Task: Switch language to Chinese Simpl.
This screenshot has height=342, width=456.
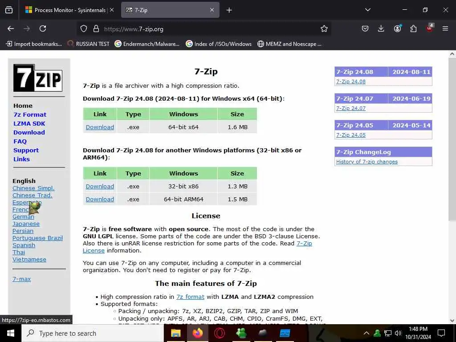Action: coord(33,188)
